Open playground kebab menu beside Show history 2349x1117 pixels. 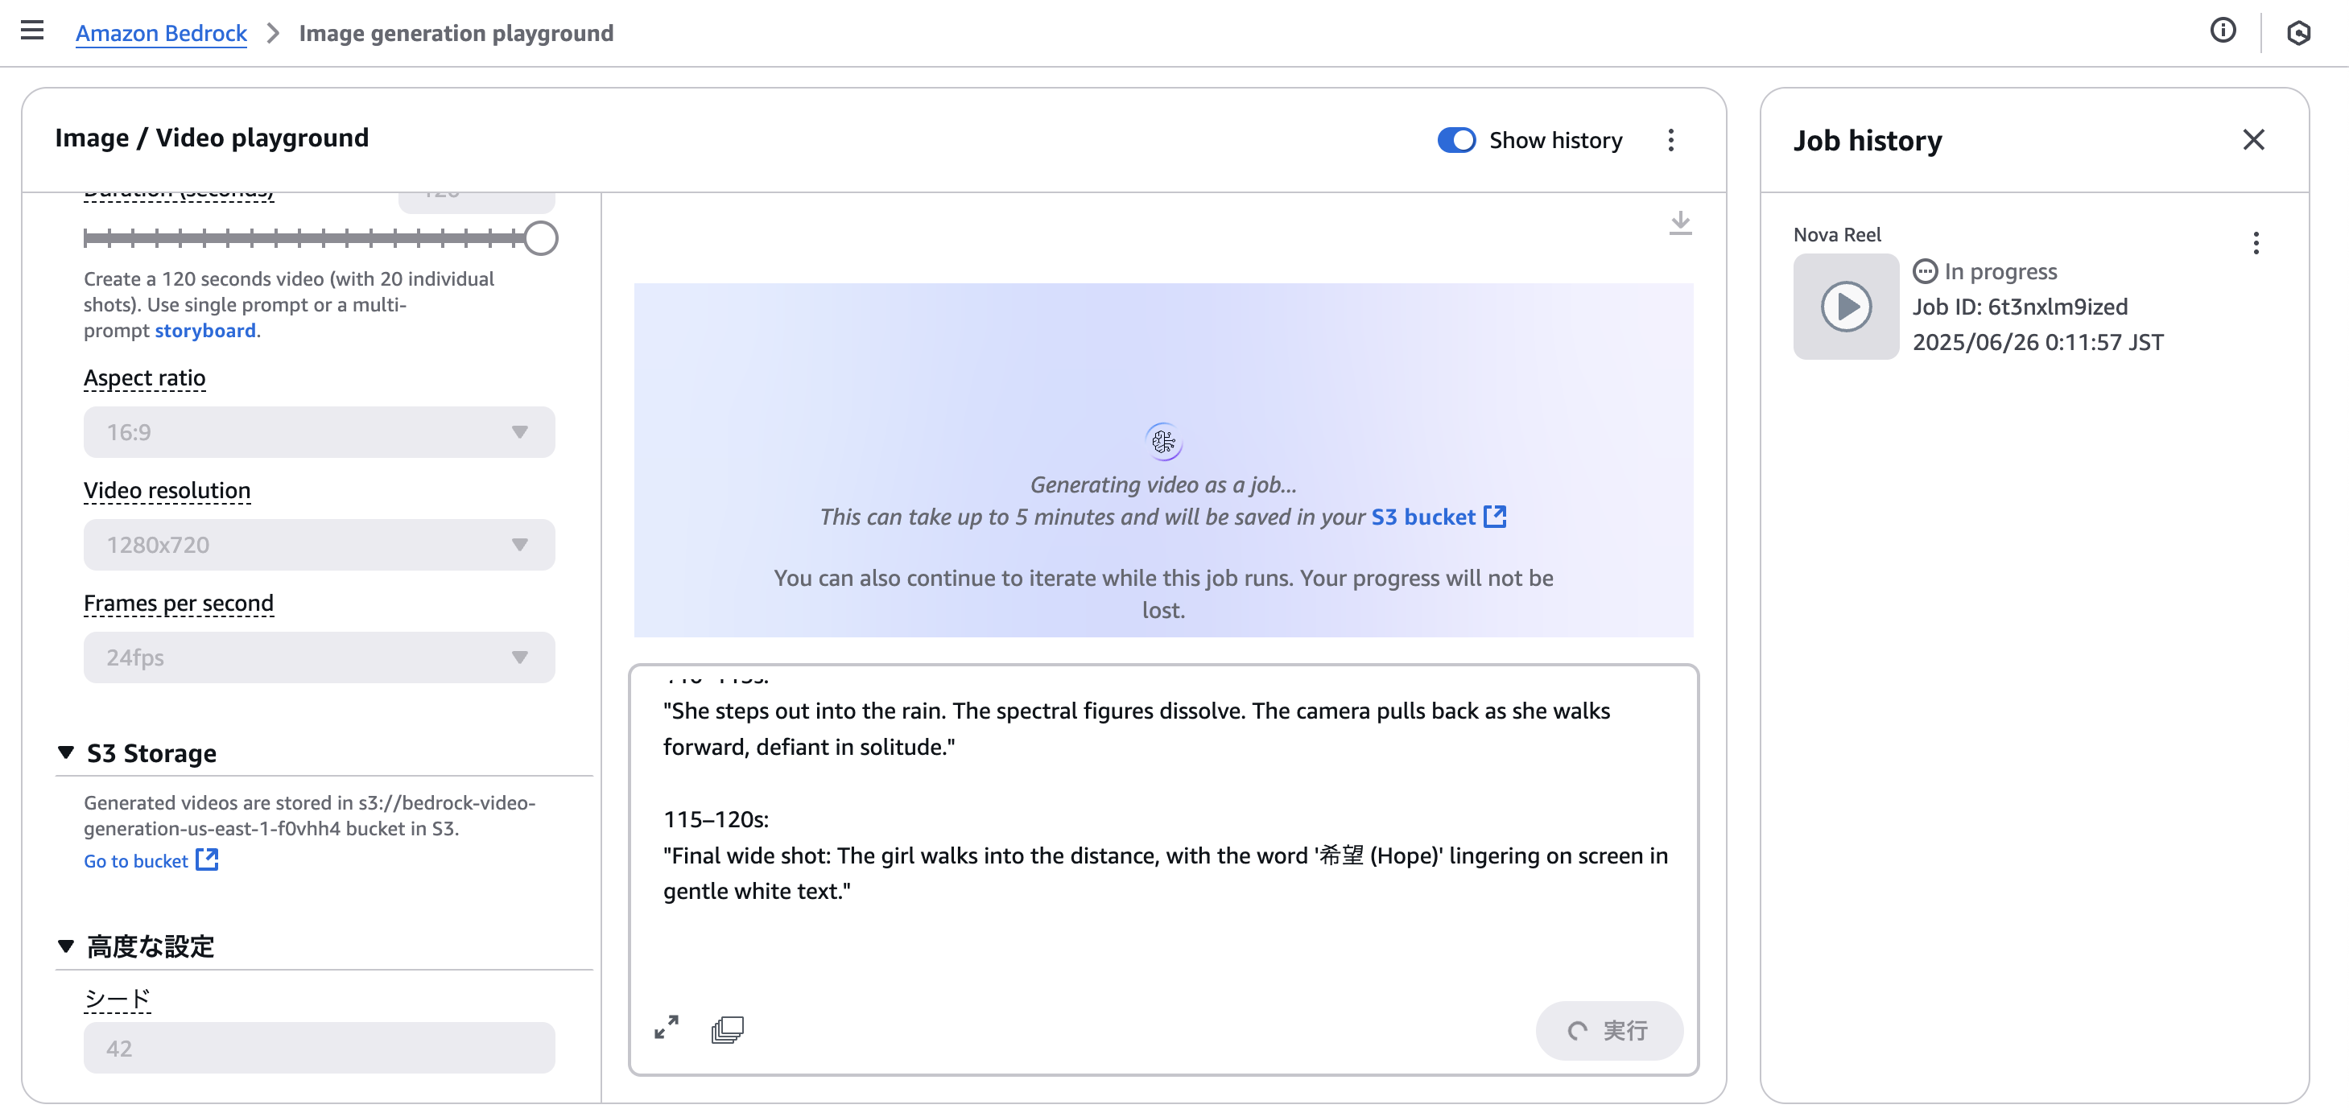[1670, 139]
